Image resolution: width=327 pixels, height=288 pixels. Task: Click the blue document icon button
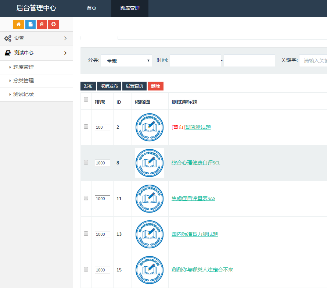(30, 24)
